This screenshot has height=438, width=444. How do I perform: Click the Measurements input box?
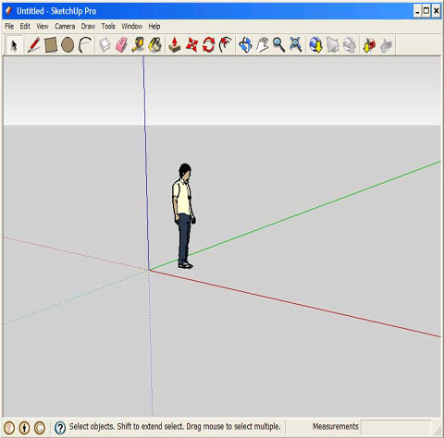click(x=396, y=427)
